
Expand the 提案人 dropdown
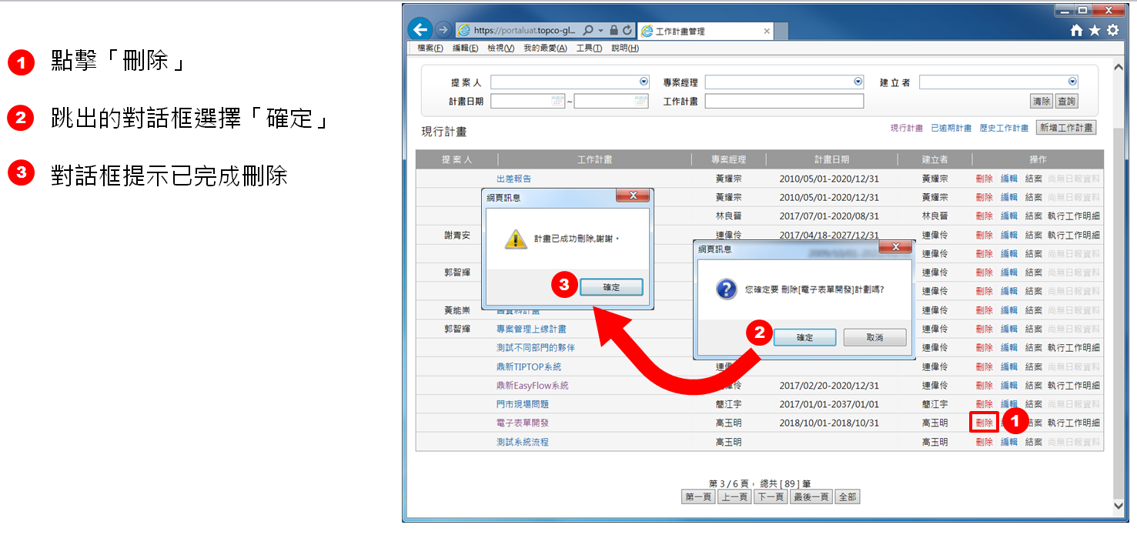[644, 82]
